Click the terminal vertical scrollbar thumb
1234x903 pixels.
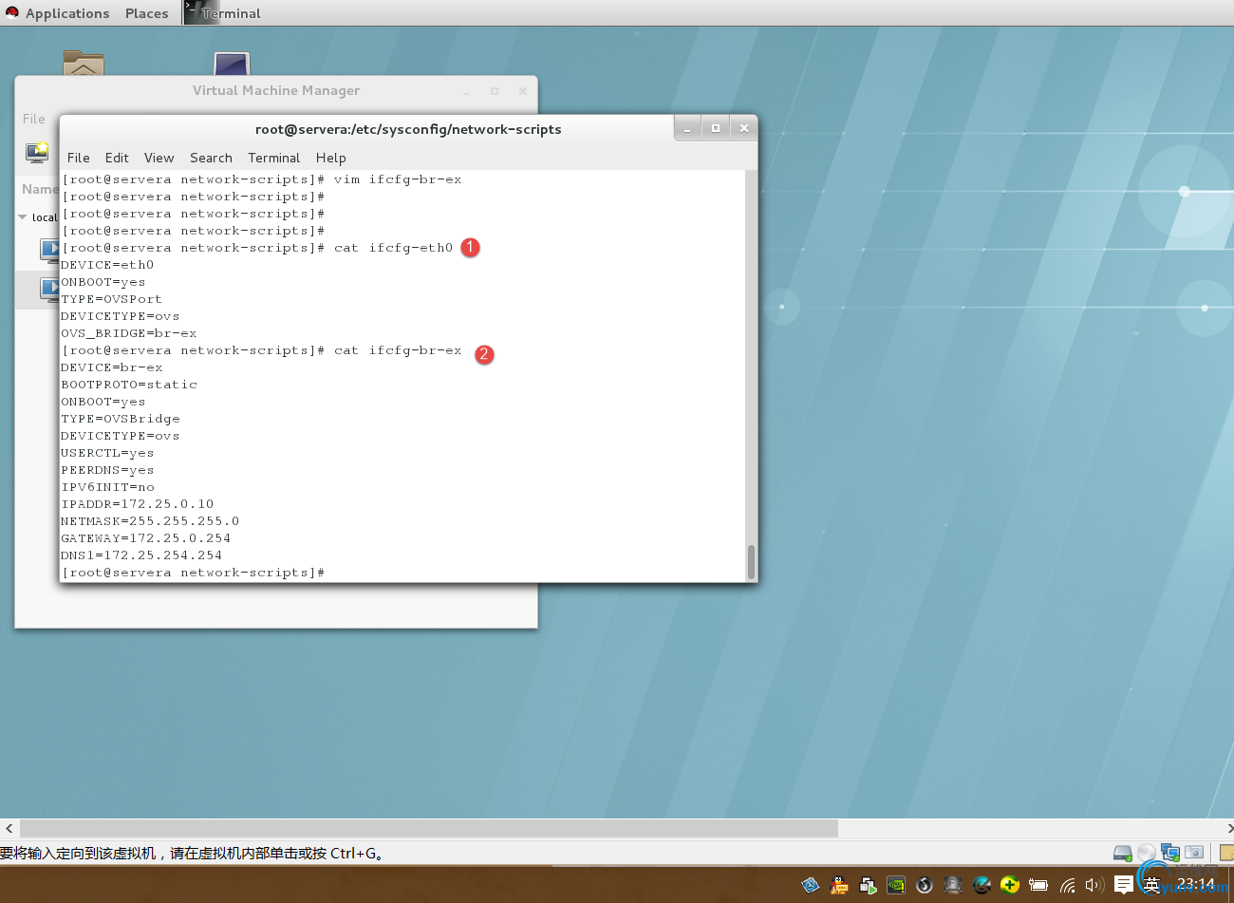(751, 562)
